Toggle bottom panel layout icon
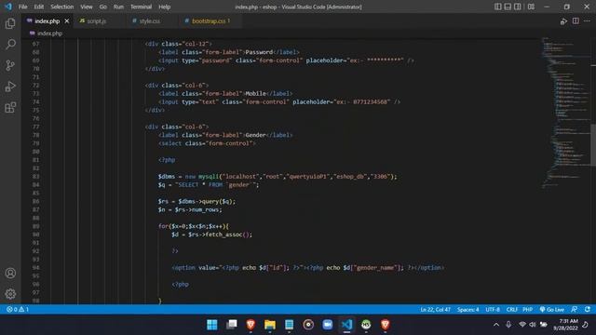The width and height of the screenshot is (596, 335). coord(508,7)
